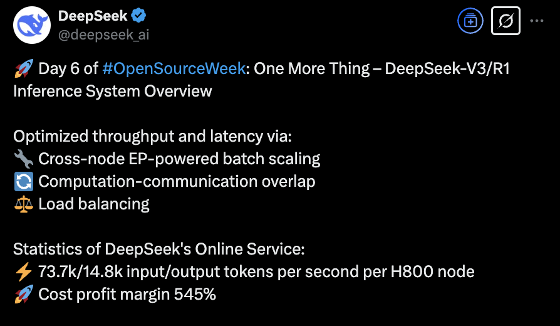Click the Optimized throughput and latency line

(x=152, y=136)
